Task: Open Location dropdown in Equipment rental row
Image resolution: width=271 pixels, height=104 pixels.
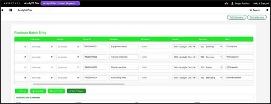Action: pos(184,47)
